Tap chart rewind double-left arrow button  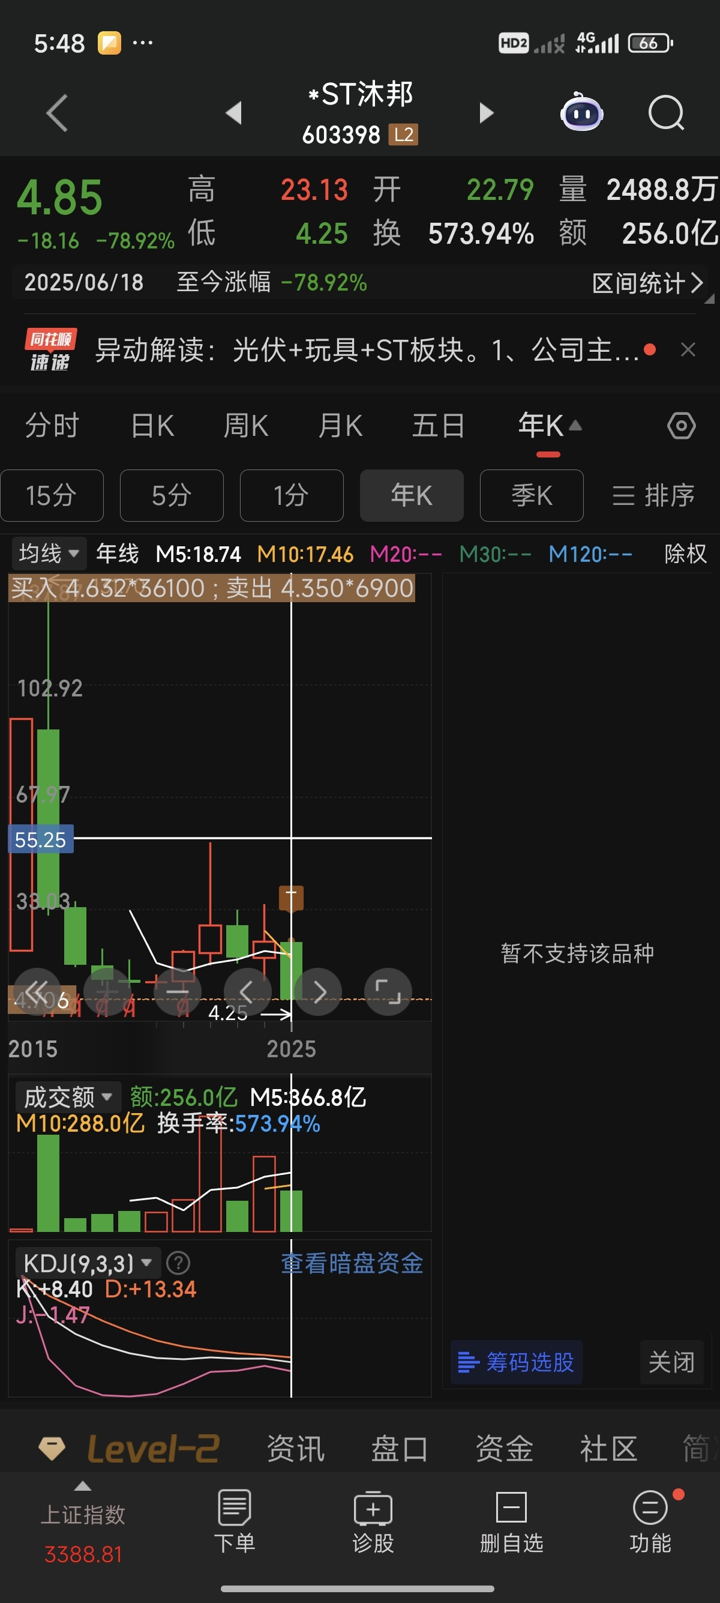tap(37, 991)
